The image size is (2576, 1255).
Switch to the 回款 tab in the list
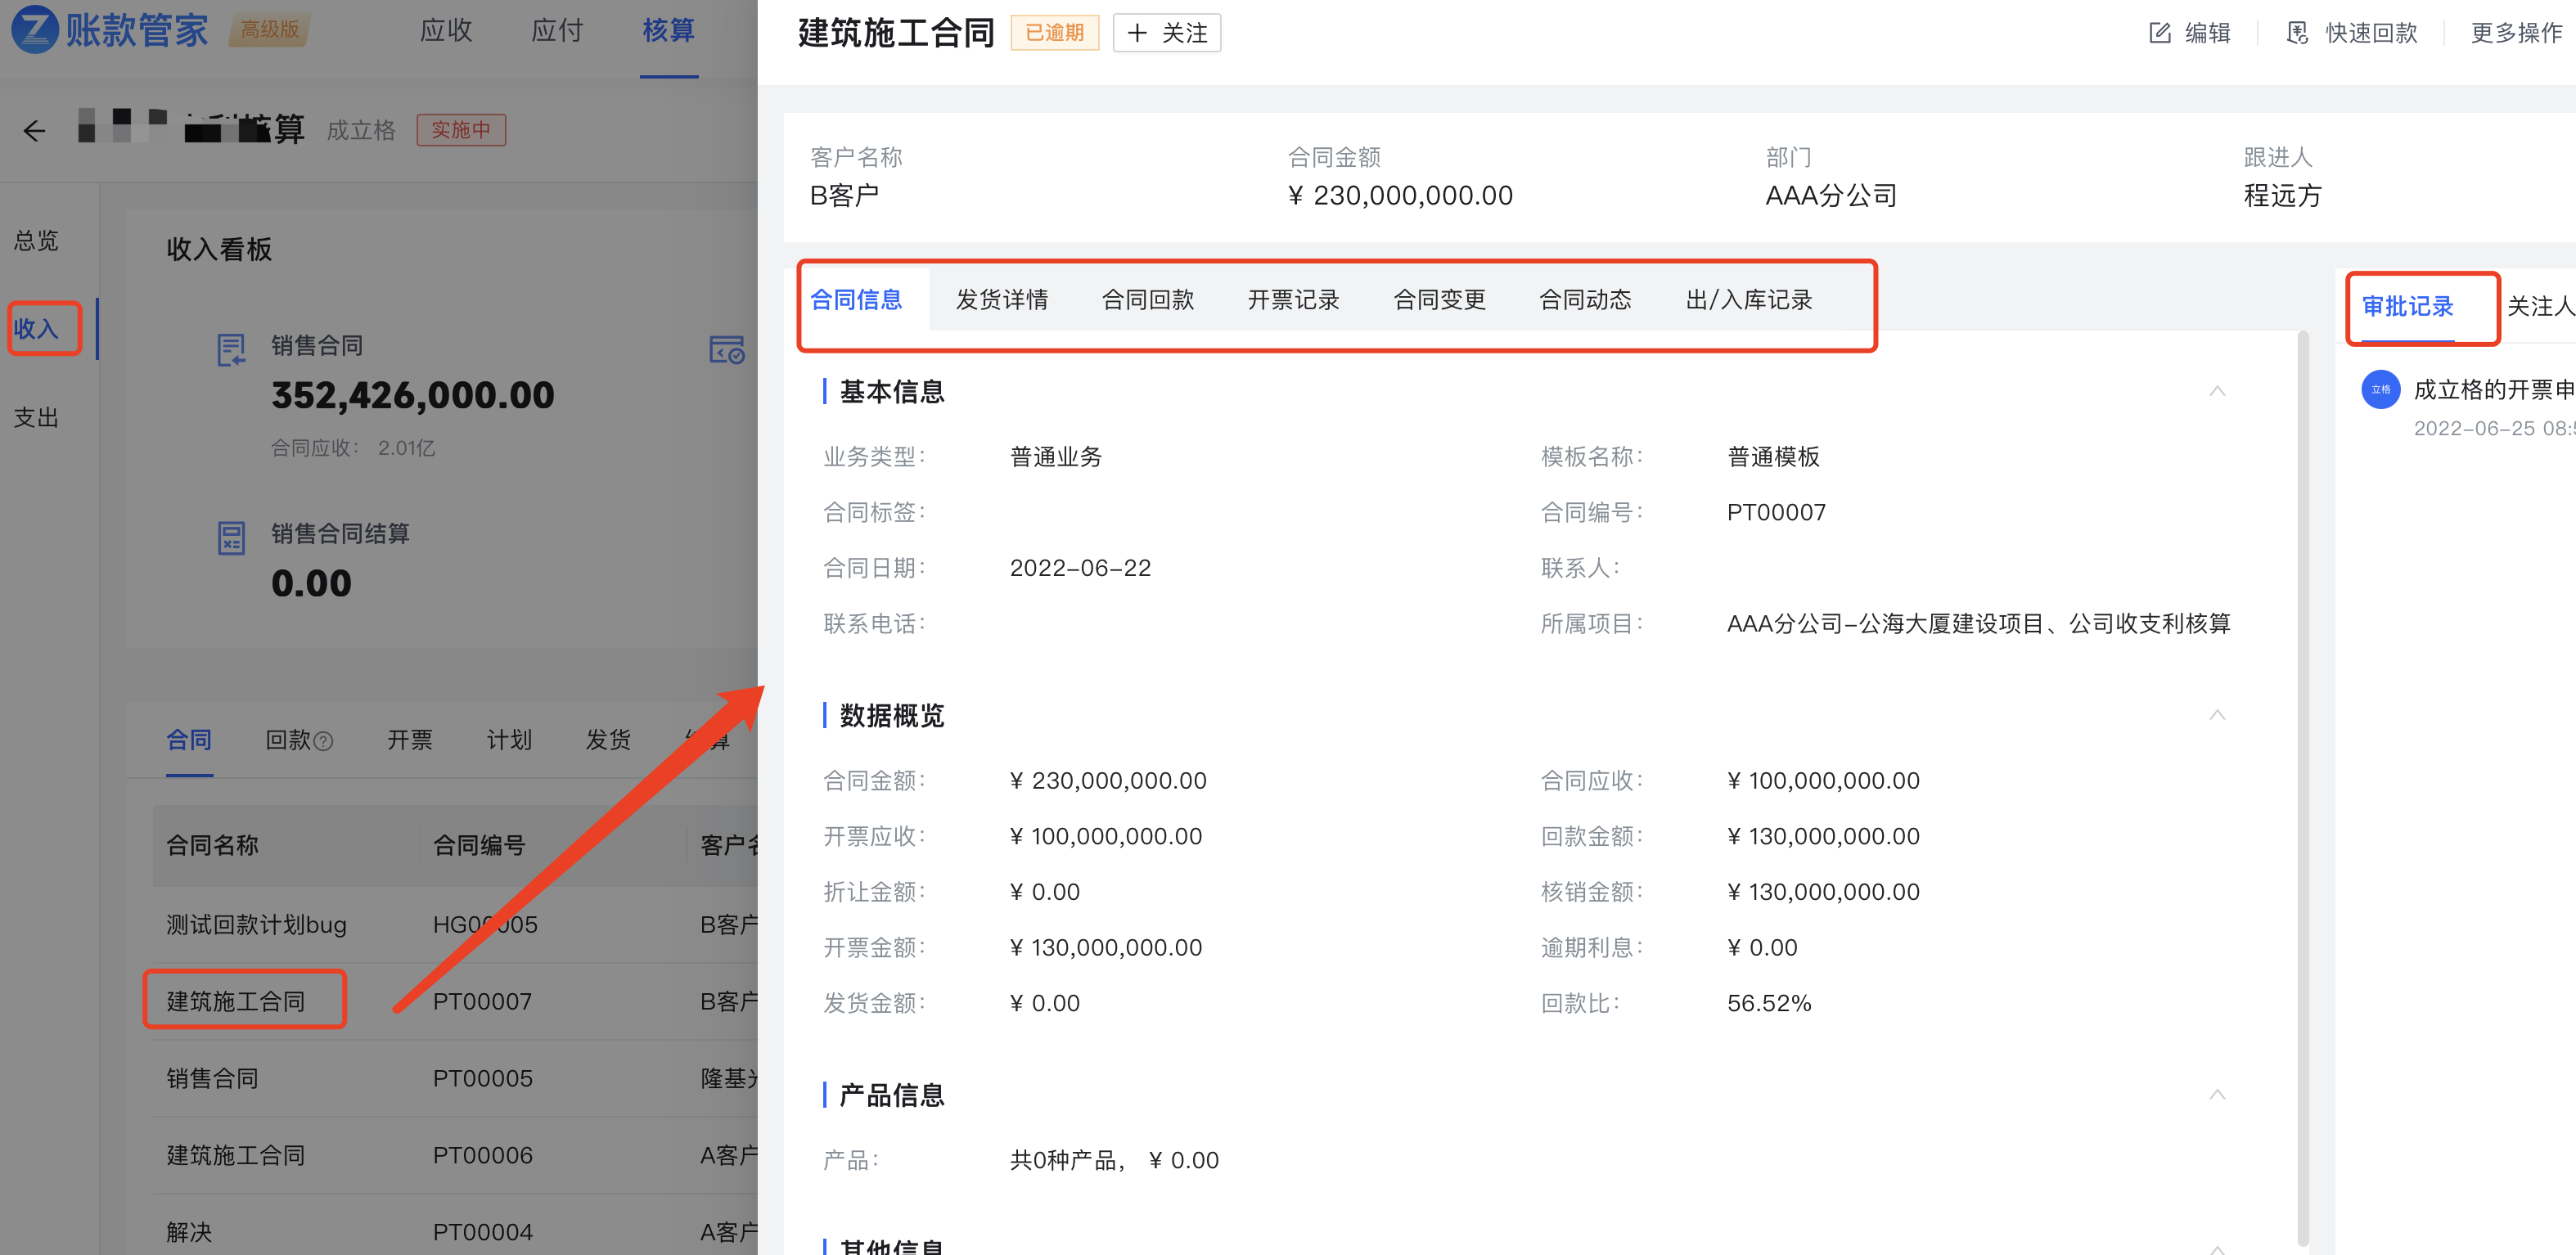coord(289,741)
